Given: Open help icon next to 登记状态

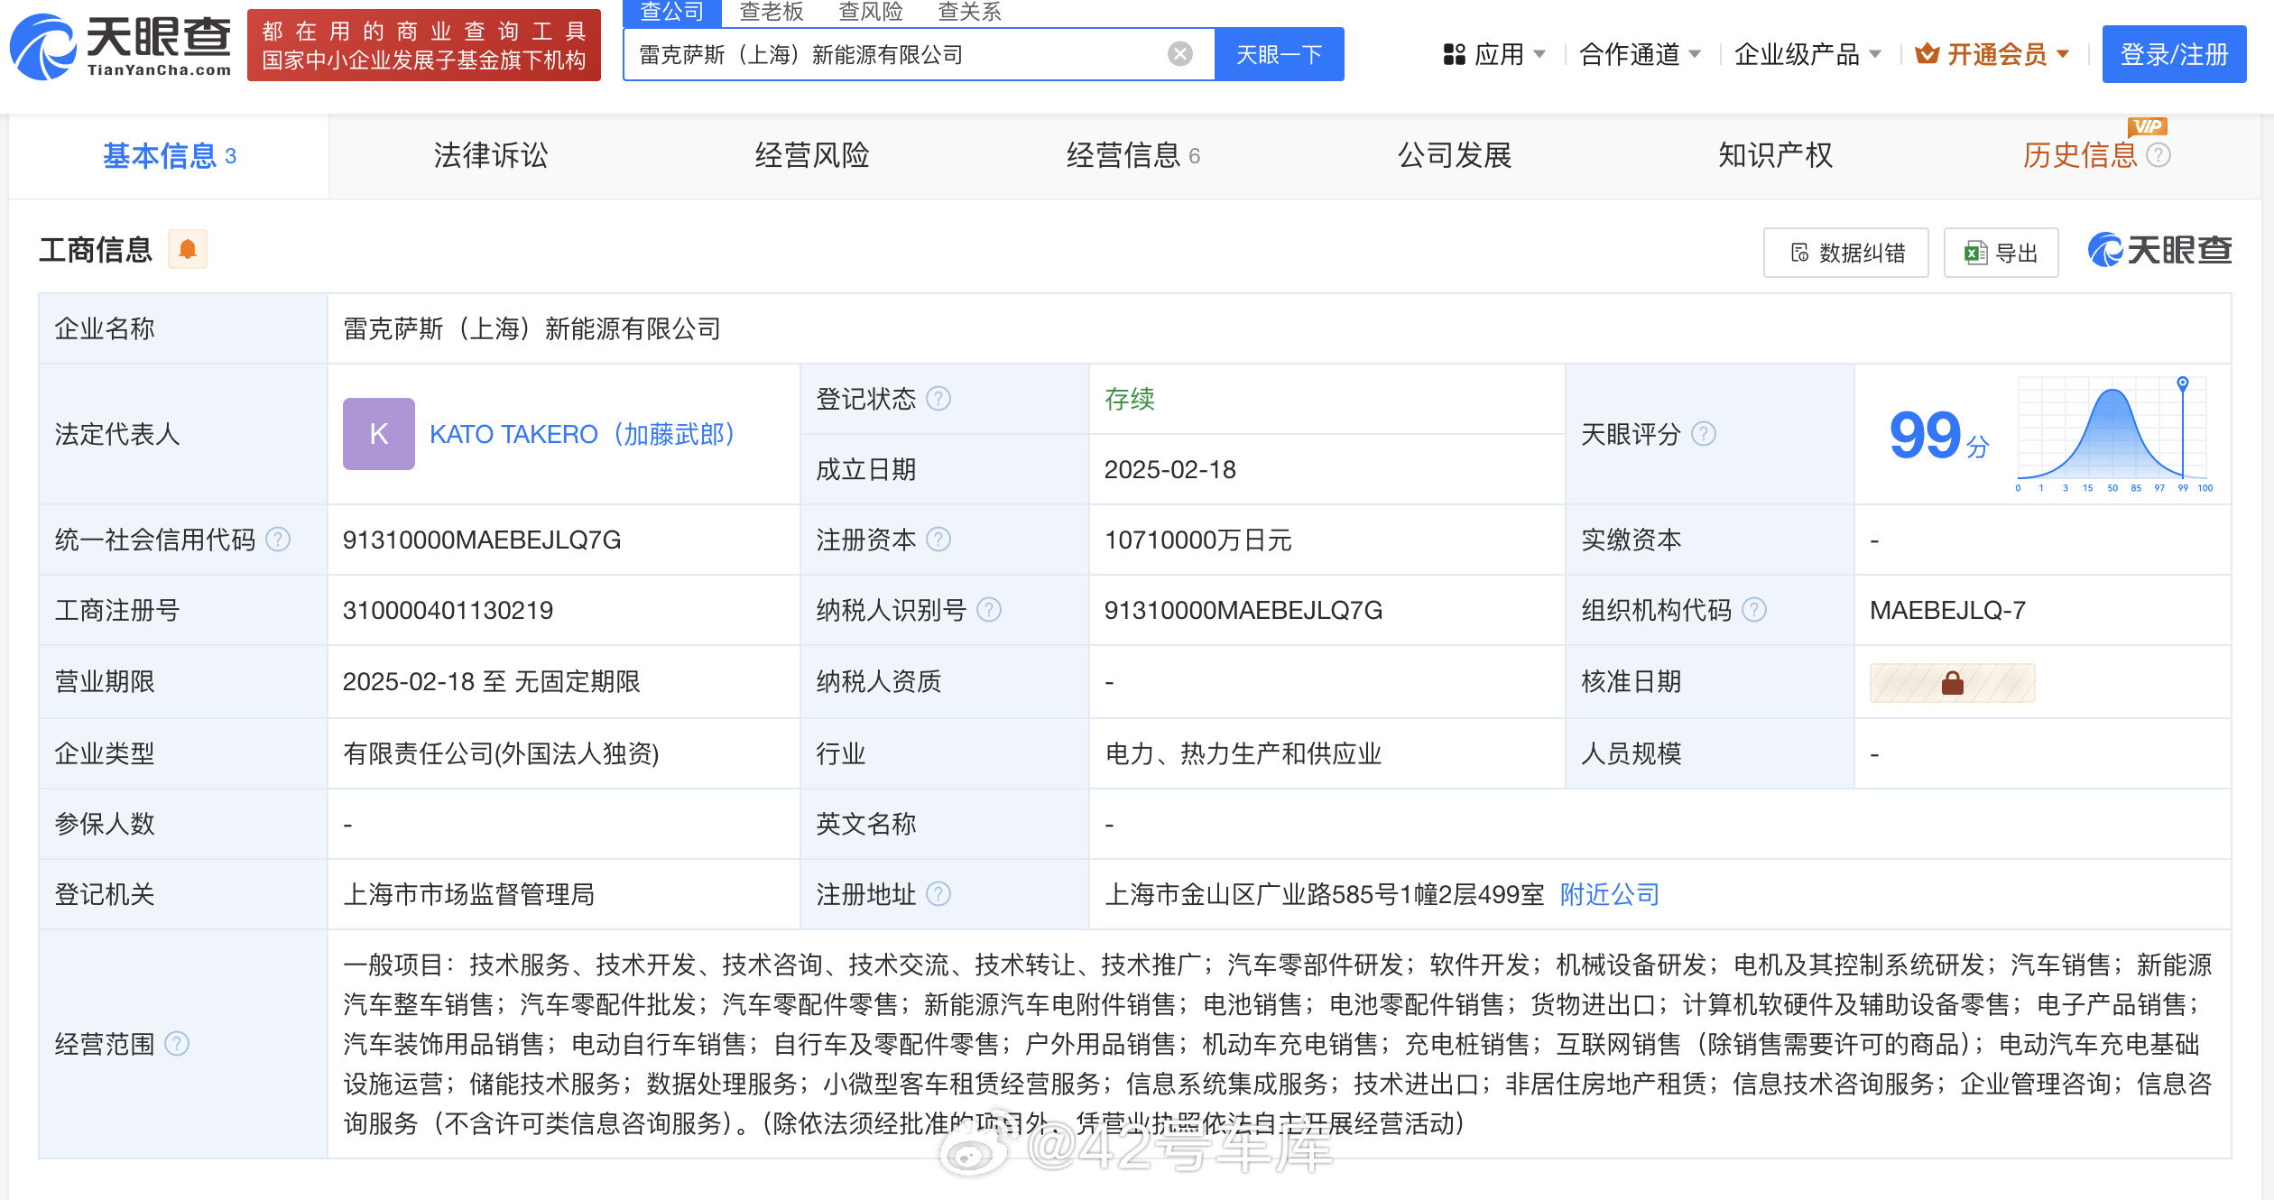Looking at the screenshot, I should pyautogui.click(x=938, y=398).
